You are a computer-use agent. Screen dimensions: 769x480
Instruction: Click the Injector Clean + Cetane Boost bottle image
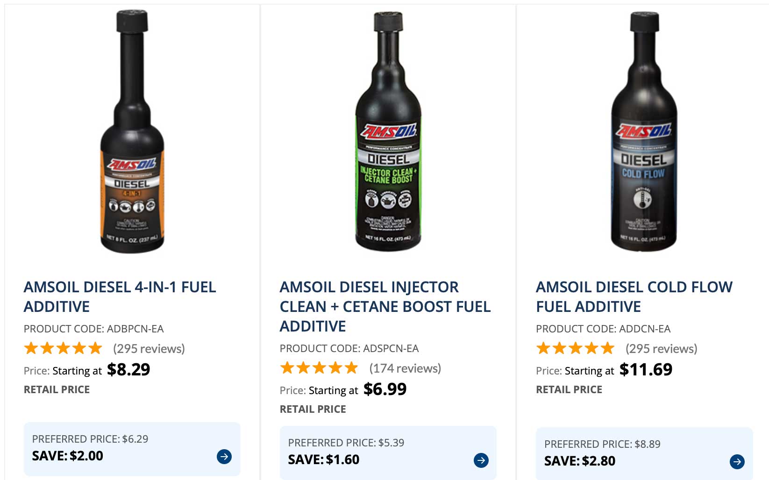pos(388,131)
